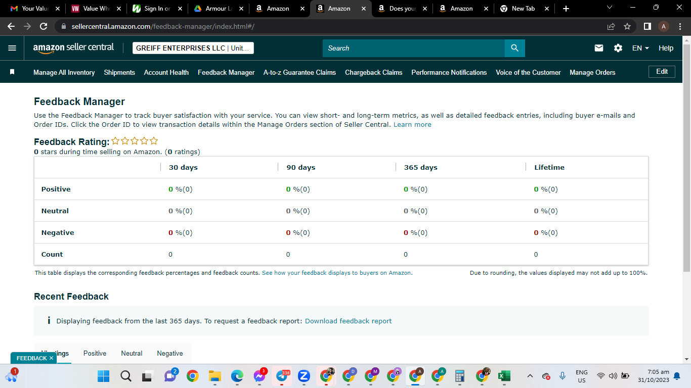This screenshot has width=691, height=388.
Task: Select the Neutral feedback tab
Action: click(x=132, y=353)
